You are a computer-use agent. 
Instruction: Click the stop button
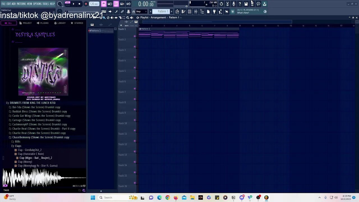tap(79, 4)
